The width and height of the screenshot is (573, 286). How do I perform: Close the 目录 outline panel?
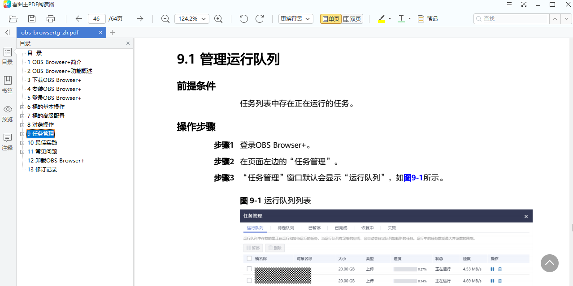tap(128, 43)
